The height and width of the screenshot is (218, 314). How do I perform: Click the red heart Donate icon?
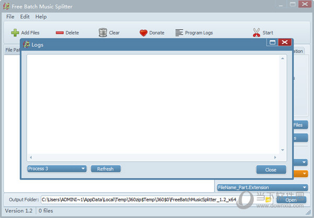click(143, 33)
